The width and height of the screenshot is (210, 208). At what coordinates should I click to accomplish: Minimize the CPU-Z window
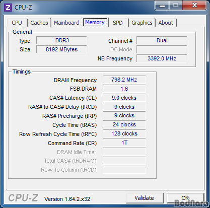(162, 6)
